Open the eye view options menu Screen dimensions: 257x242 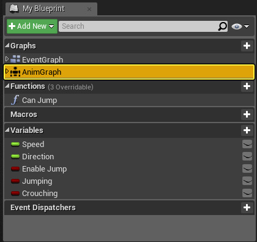tap(240, 26)
